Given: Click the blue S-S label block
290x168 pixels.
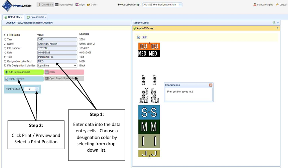Looking at the screenshot, I should pos(149,112).
